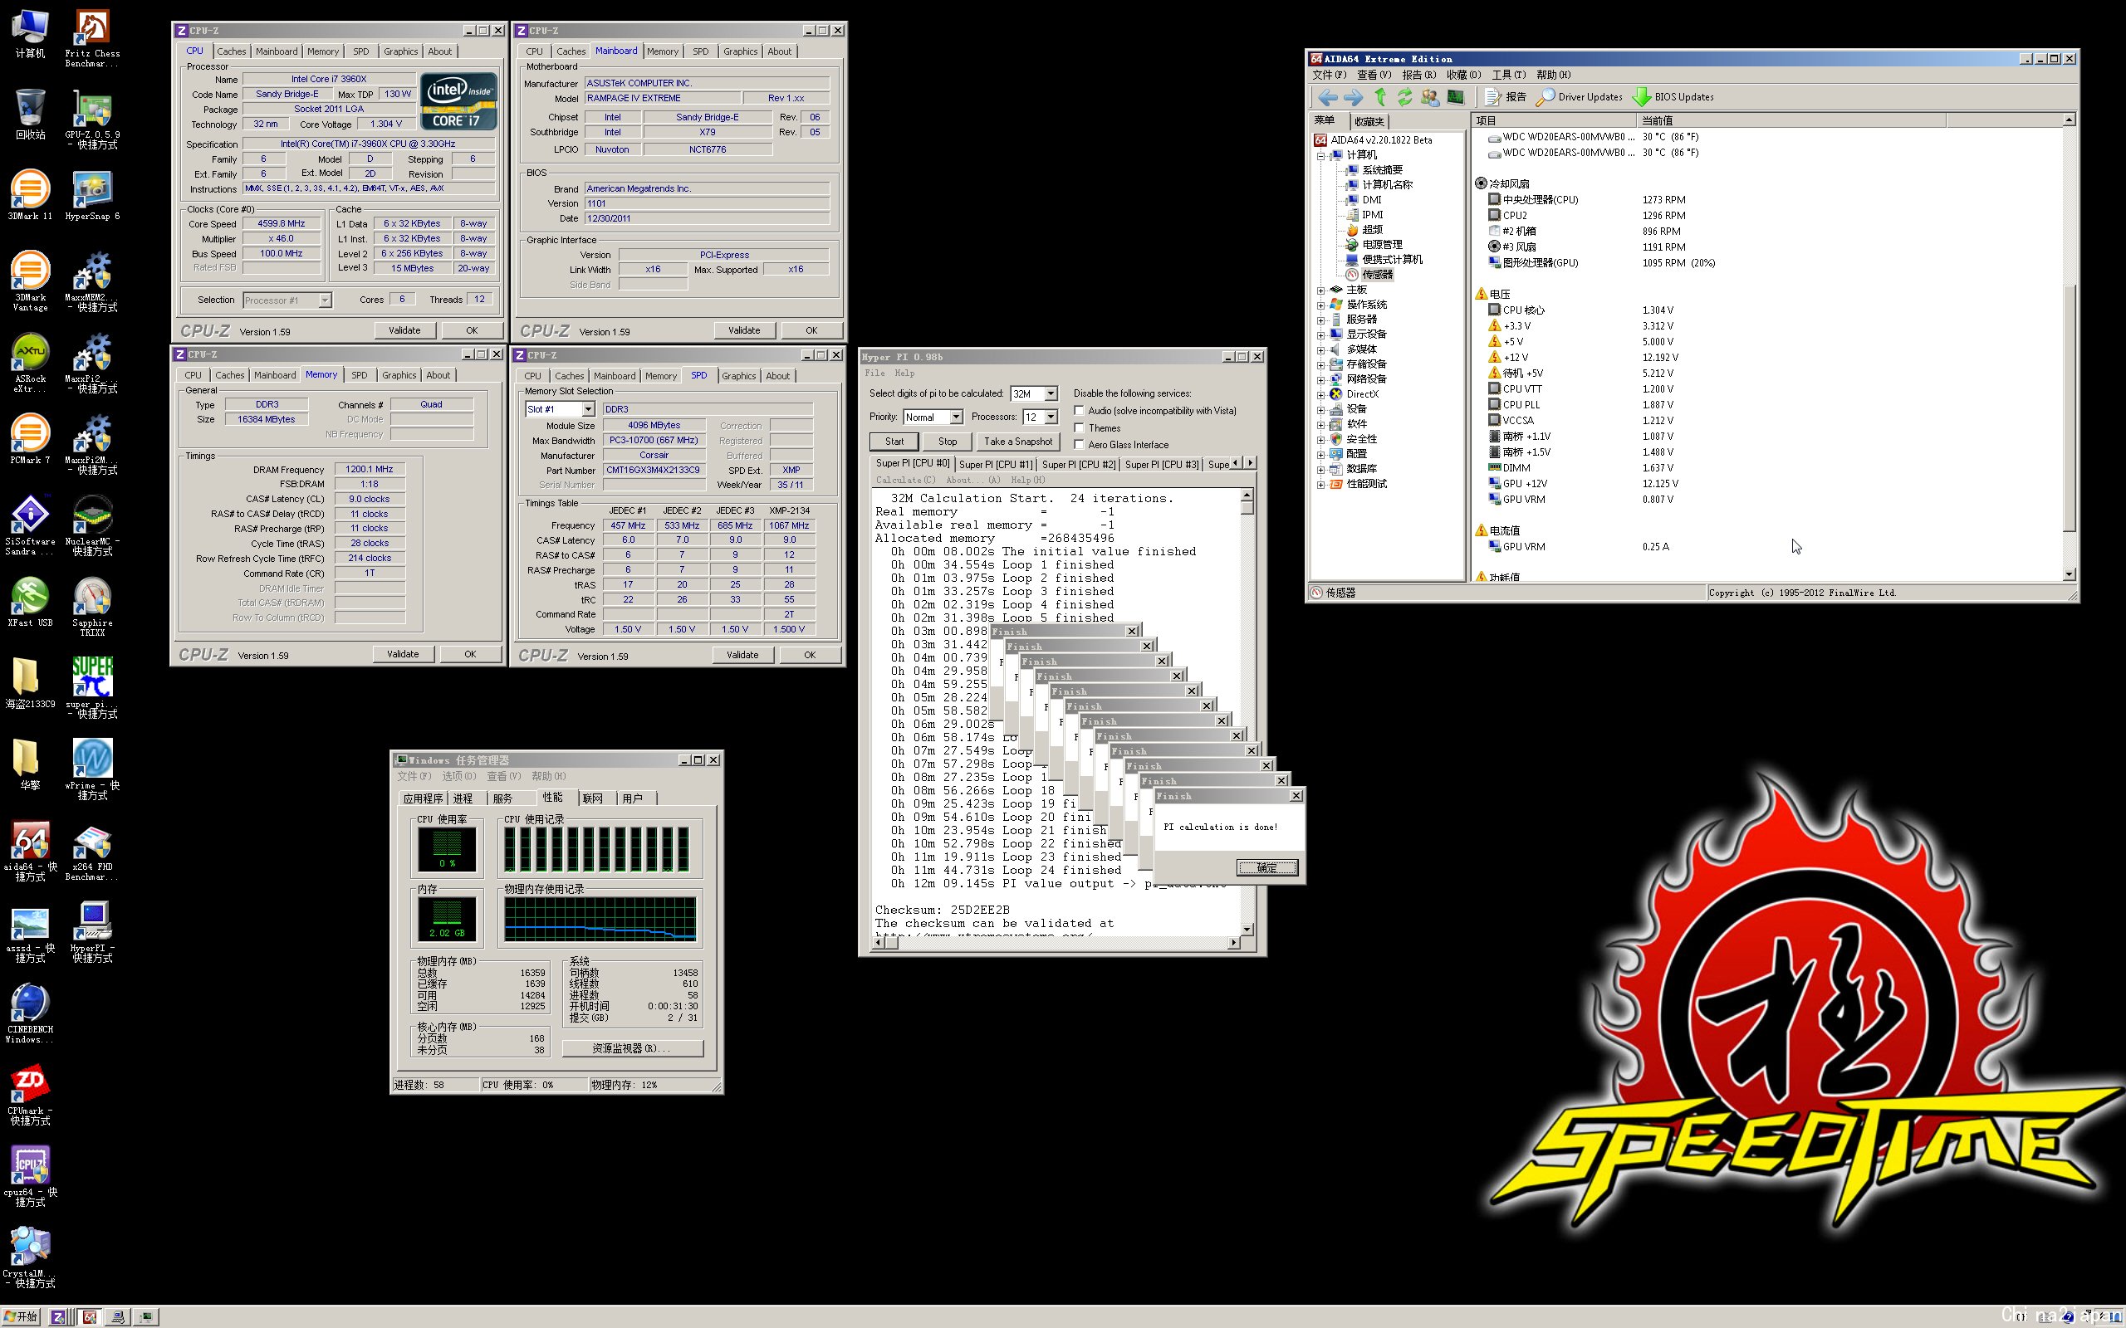
Task: Click the AIDA64 green up-level arrow icon
Action: 1380,97
